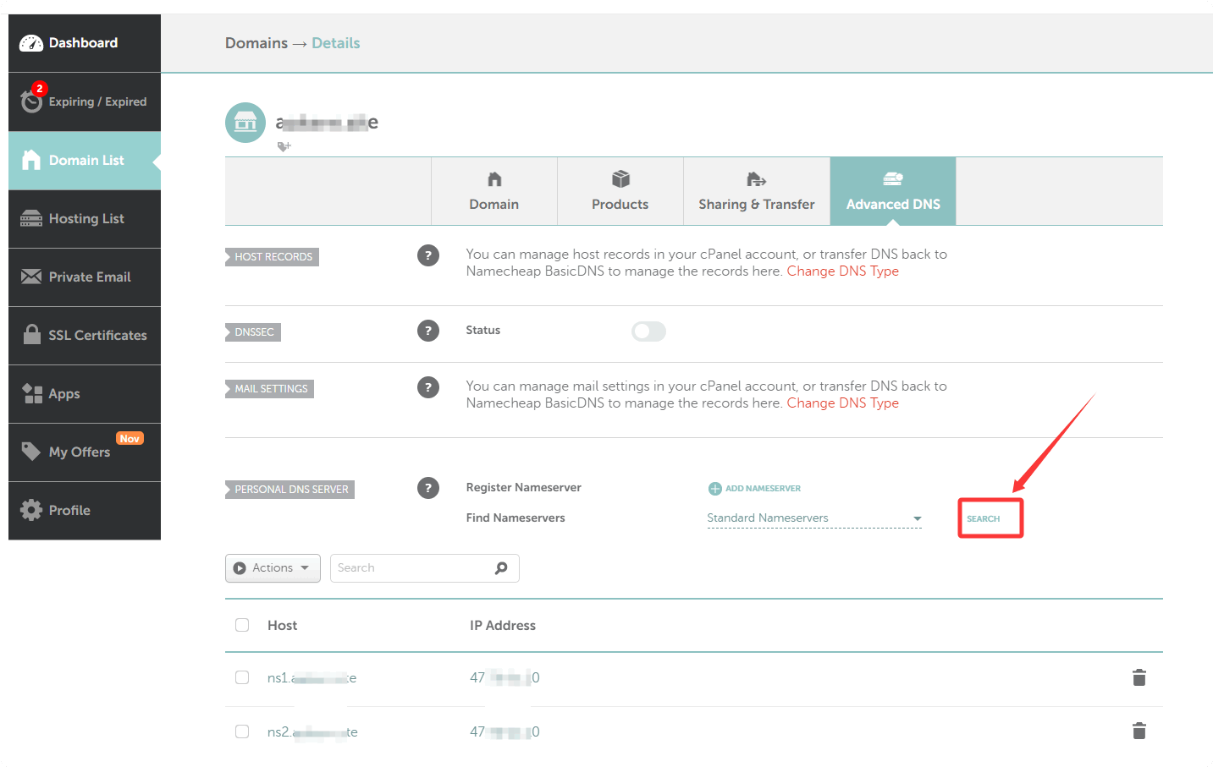Open help for Host Records
The width and height of the screenshot is (1213, 767).
(428, 255)
